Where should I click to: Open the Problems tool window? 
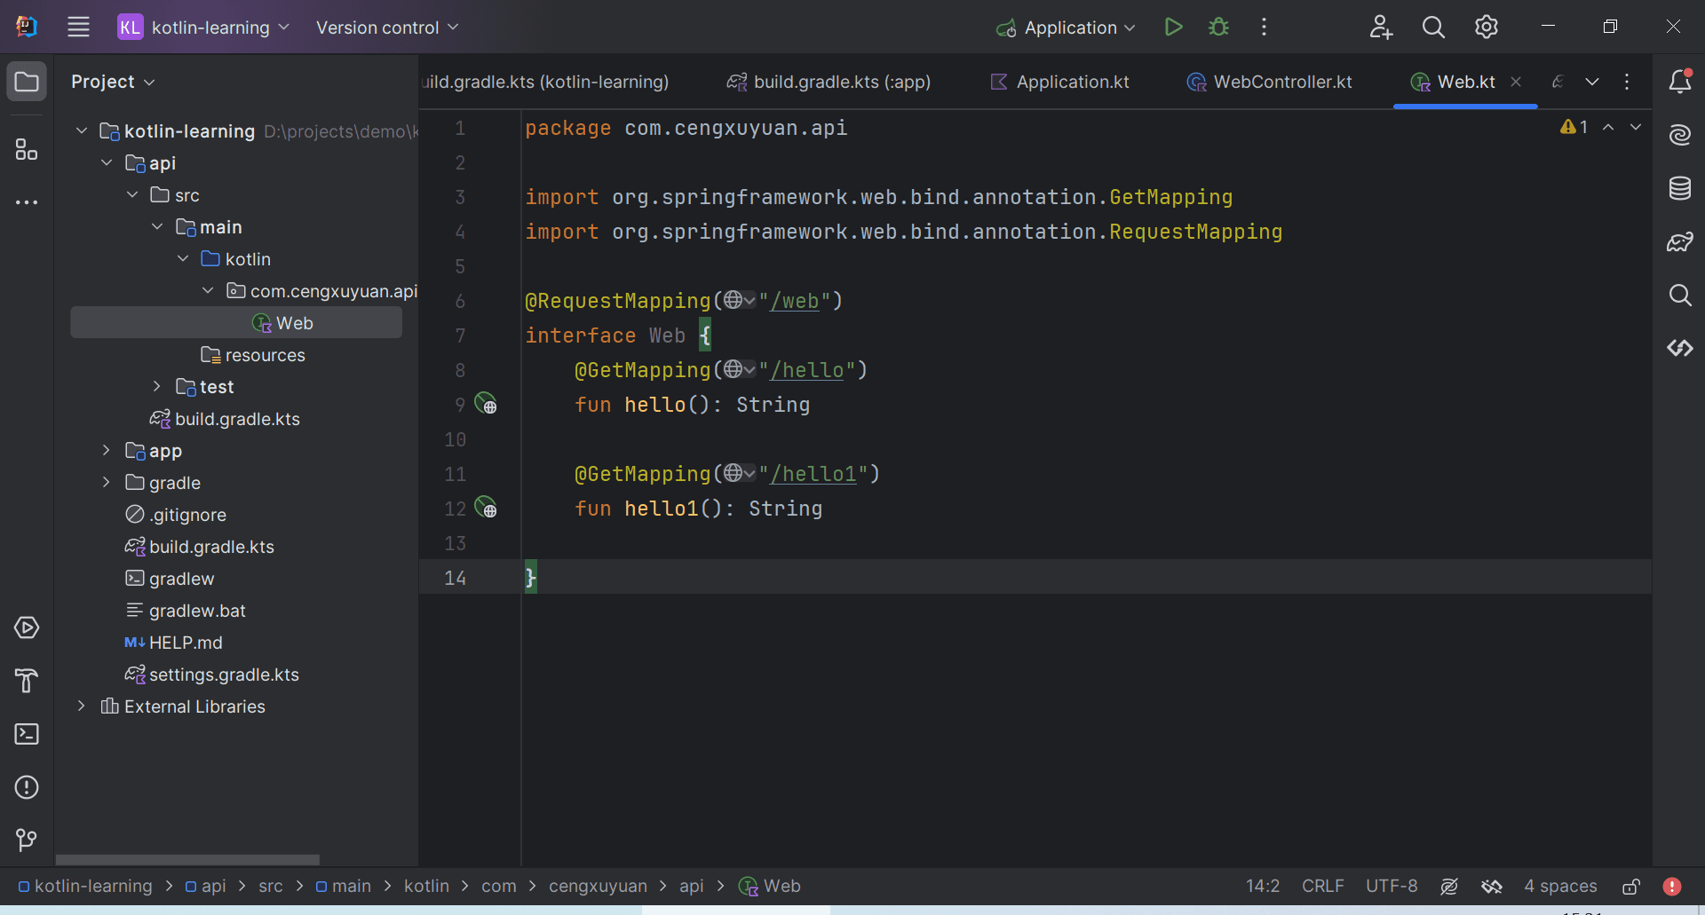27,787
